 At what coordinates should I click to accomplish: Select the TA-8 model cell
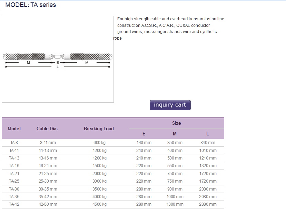(x=14, y=143)
